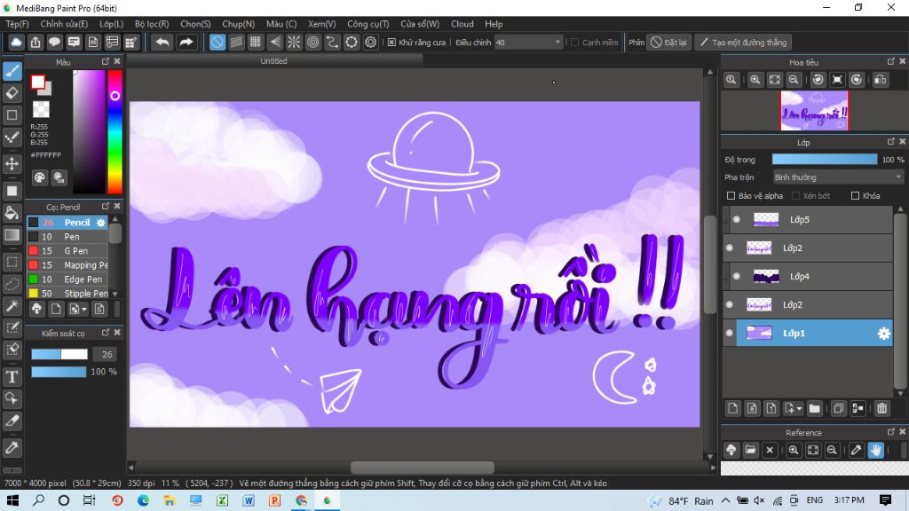
Task: Click the rainbow hue bar
Action: pyautogui.click(x=115, y=131)
